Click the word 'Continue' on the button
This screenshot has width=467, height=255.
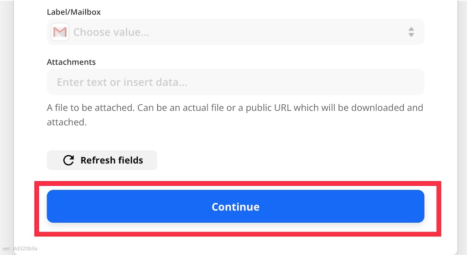point(235,207)
